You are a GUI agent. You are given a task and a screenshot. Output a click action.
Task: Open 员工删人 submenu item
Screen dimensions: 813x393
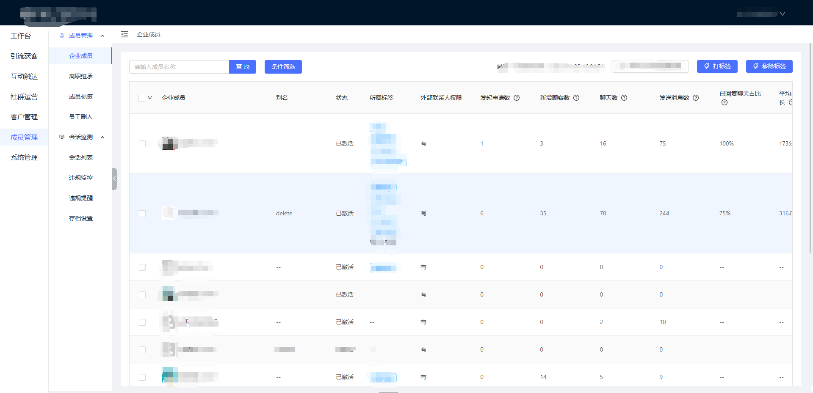click(80, 117)
